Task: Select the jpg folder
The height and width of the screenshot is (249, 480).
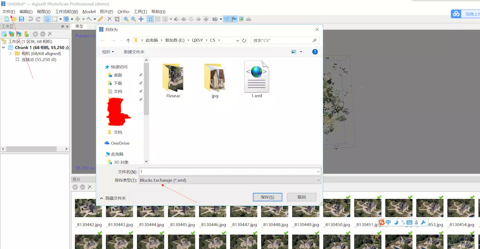Action: (215, 80)
